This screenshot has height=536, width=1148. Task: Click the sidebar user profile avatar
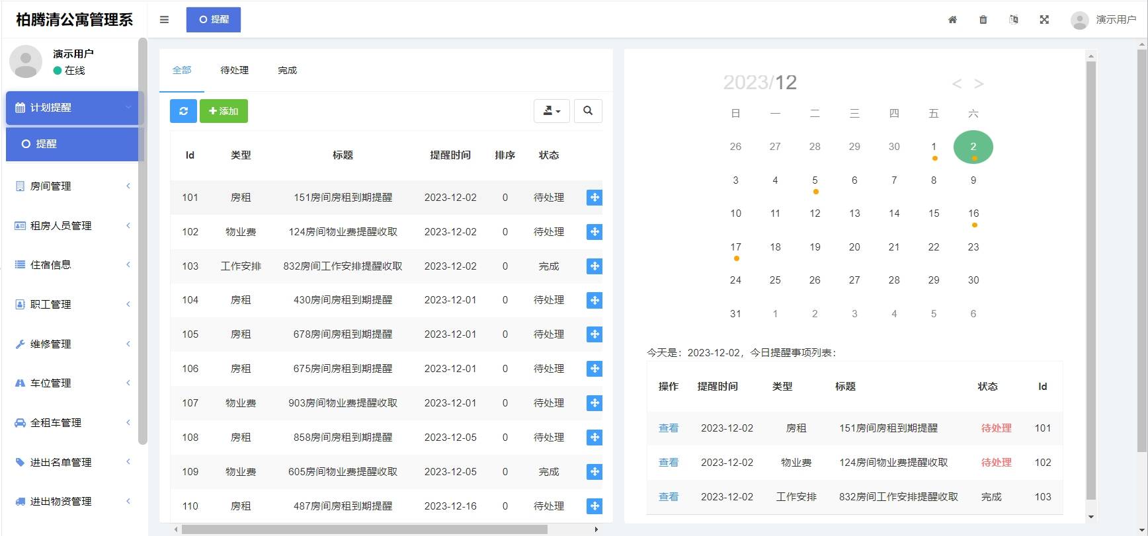click(x=26, y=61)
